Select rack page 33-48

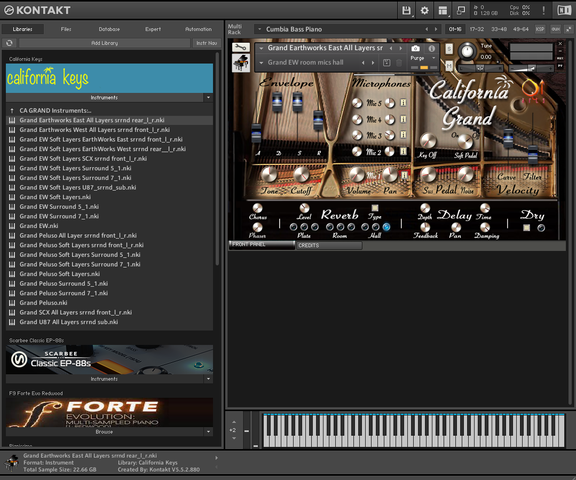(499, 29)
